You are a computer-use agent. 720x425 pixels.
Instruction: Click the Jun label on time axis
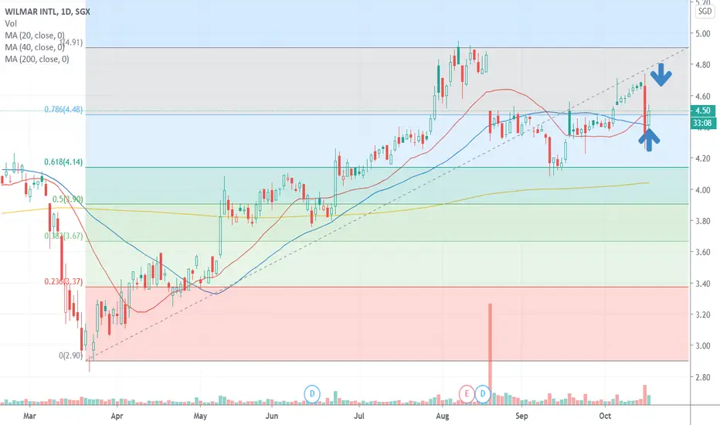[x=272, y=416]
